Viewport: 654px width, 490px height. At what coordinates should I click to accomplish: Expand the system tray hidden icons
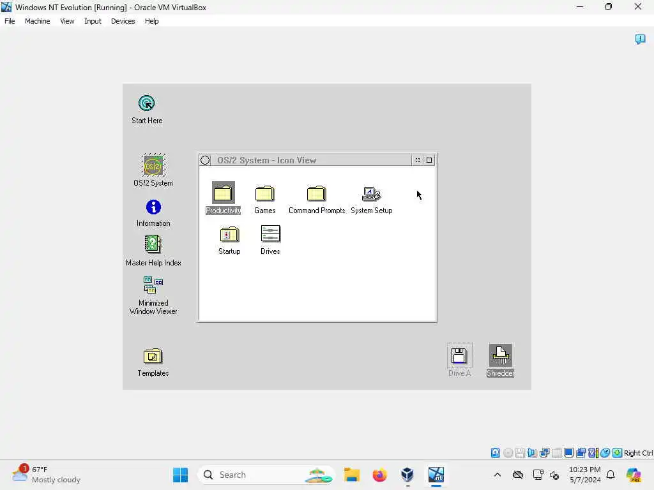pyautogui.click(x=497, y=475)
